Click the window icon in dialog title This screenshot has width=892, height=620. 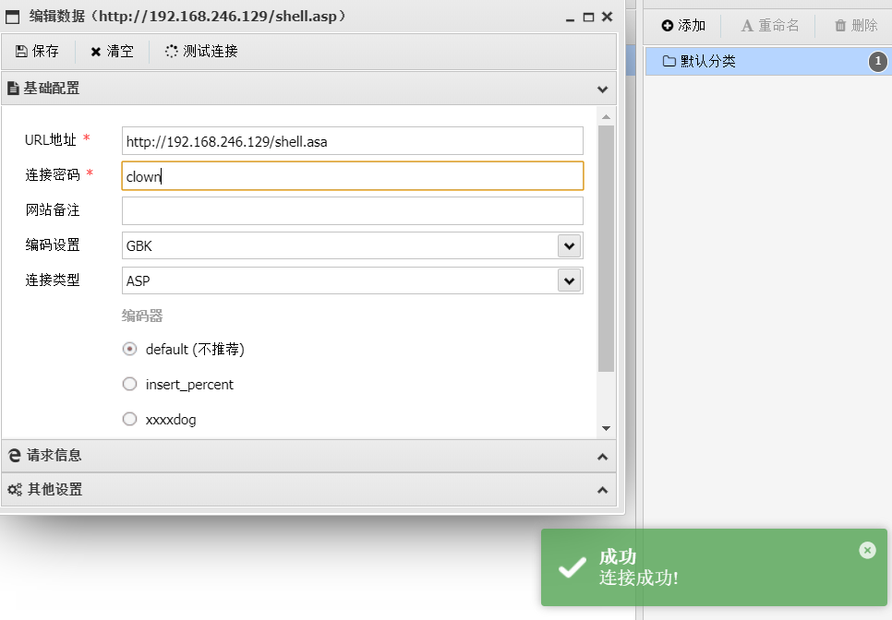pyautogui.click(x=13, y=17)
